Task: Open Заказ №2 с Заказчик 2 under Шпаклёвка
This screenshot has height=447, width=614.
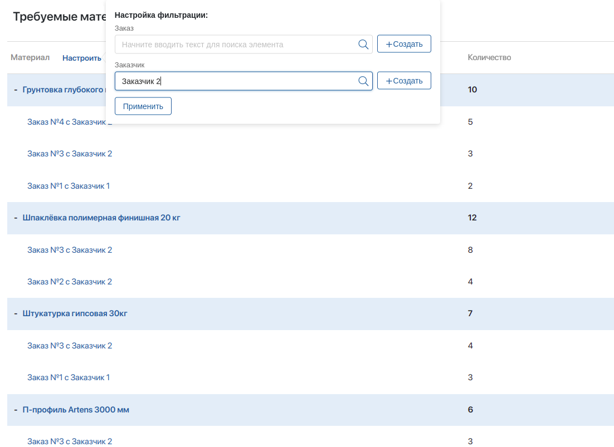Action: tap(70, 282)
